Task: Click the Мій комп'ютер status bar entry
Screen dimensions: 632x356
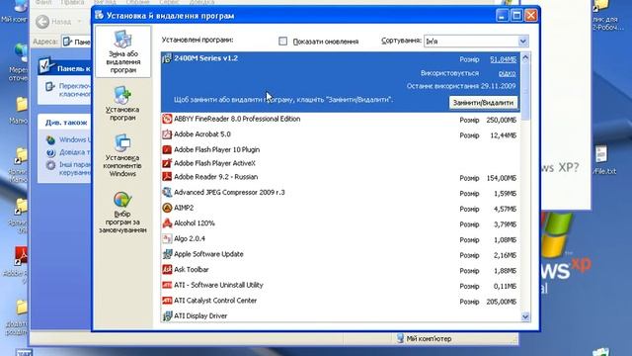Action: (424, 338)
